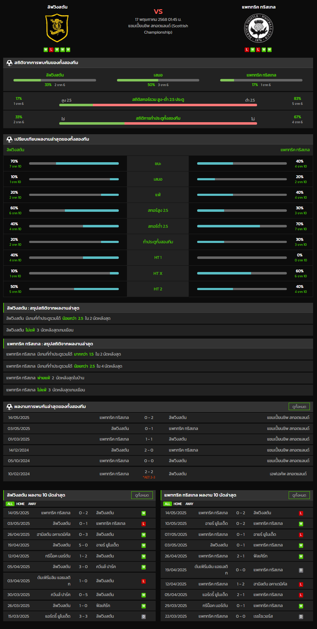Image resolution: width=317 pixels, height=629 pixels.
Task: Click the Livingston club crest
Action: coord(57,28)
